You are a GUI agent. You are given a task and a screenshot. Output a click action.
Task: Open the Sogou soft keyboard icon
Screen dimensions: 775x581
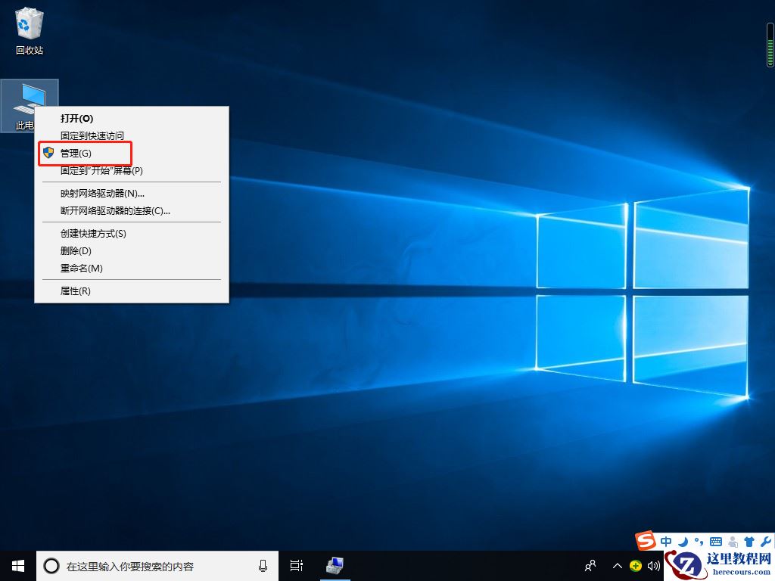716,541
